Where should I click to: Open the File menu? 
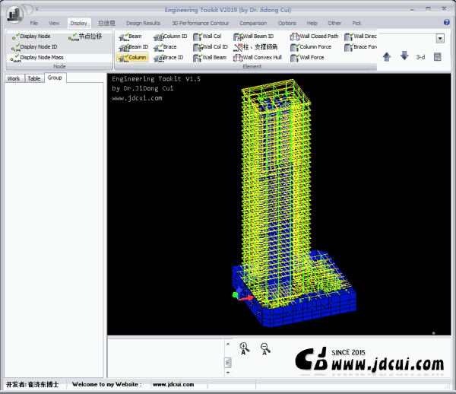coord(33,23)
